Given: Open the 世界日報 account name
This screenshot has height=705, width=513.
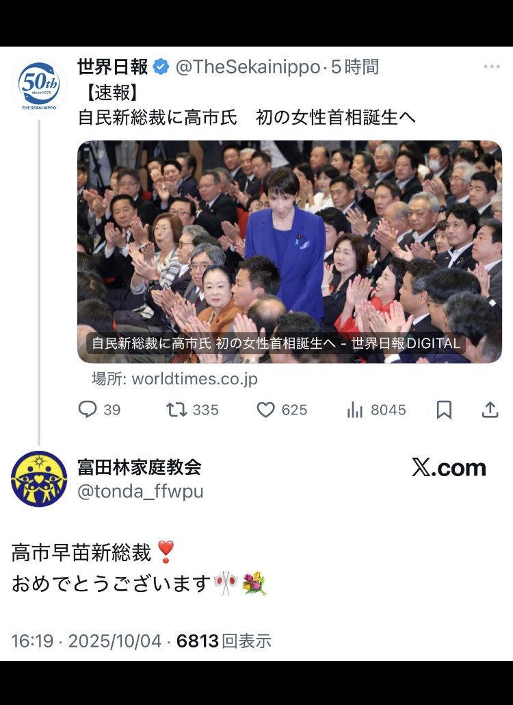Looking at the screenshot, I should 113,67.
